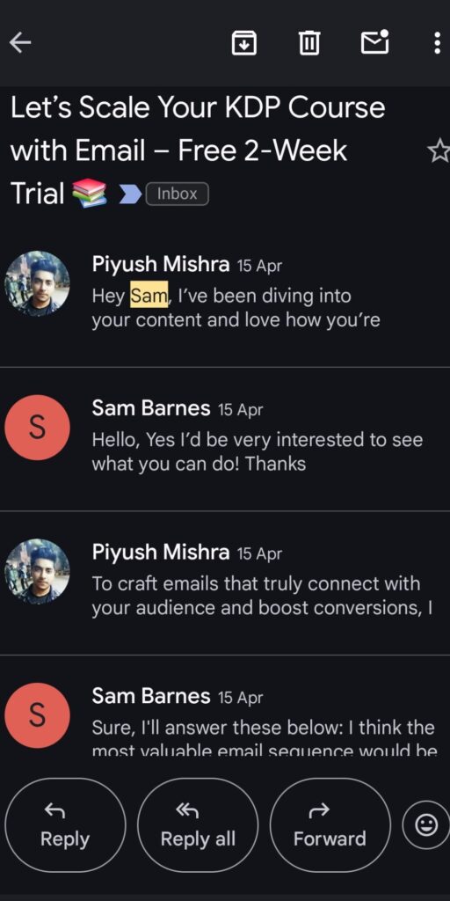The image size is (450, 901).
Task: Add an emoji reaction smiley icon
Action: coord(426,825)
